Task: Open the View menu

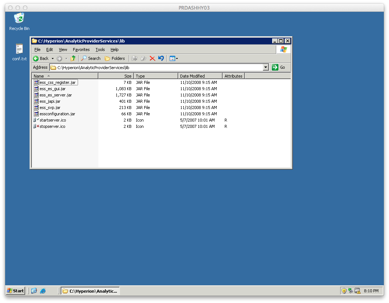Action: coord(63,50)
